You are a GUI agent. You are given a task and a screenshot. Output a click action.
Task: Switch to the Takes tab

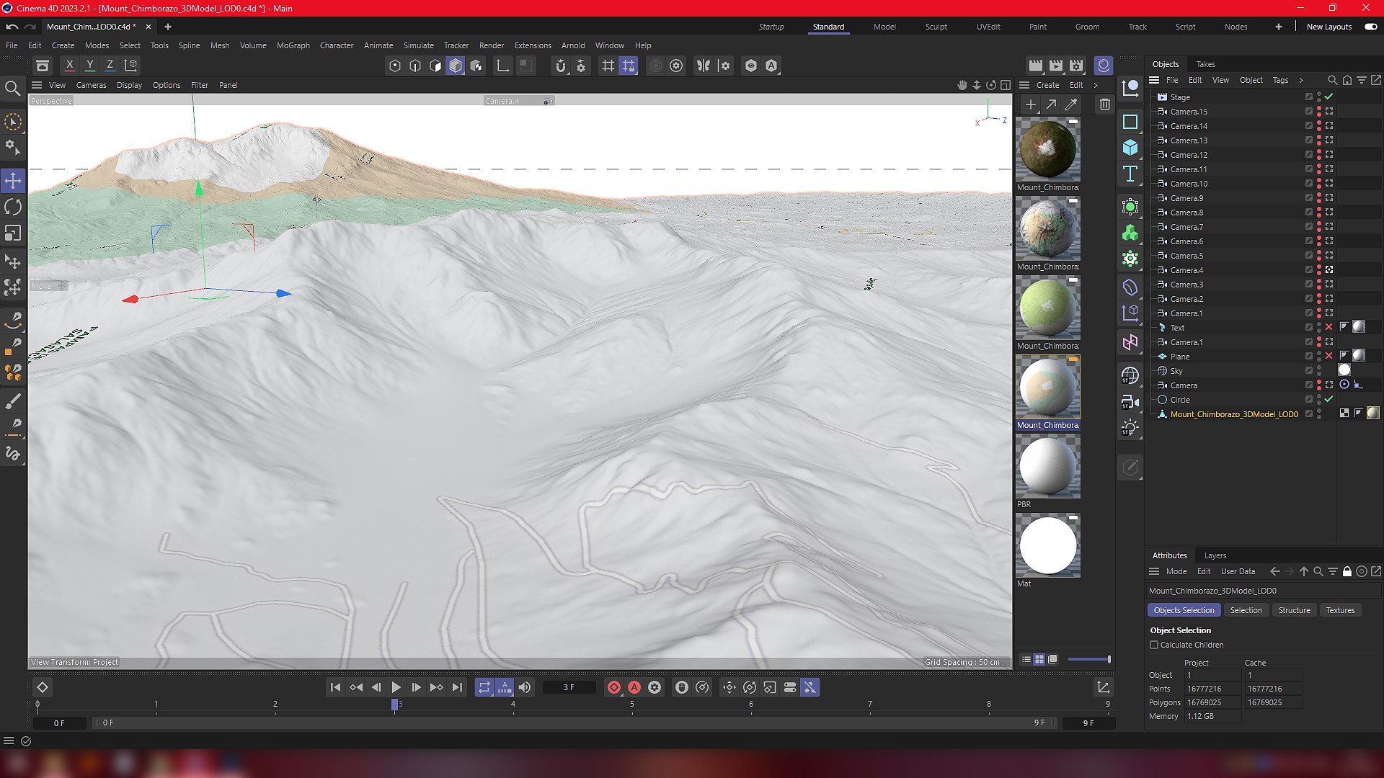(1205, 64)
